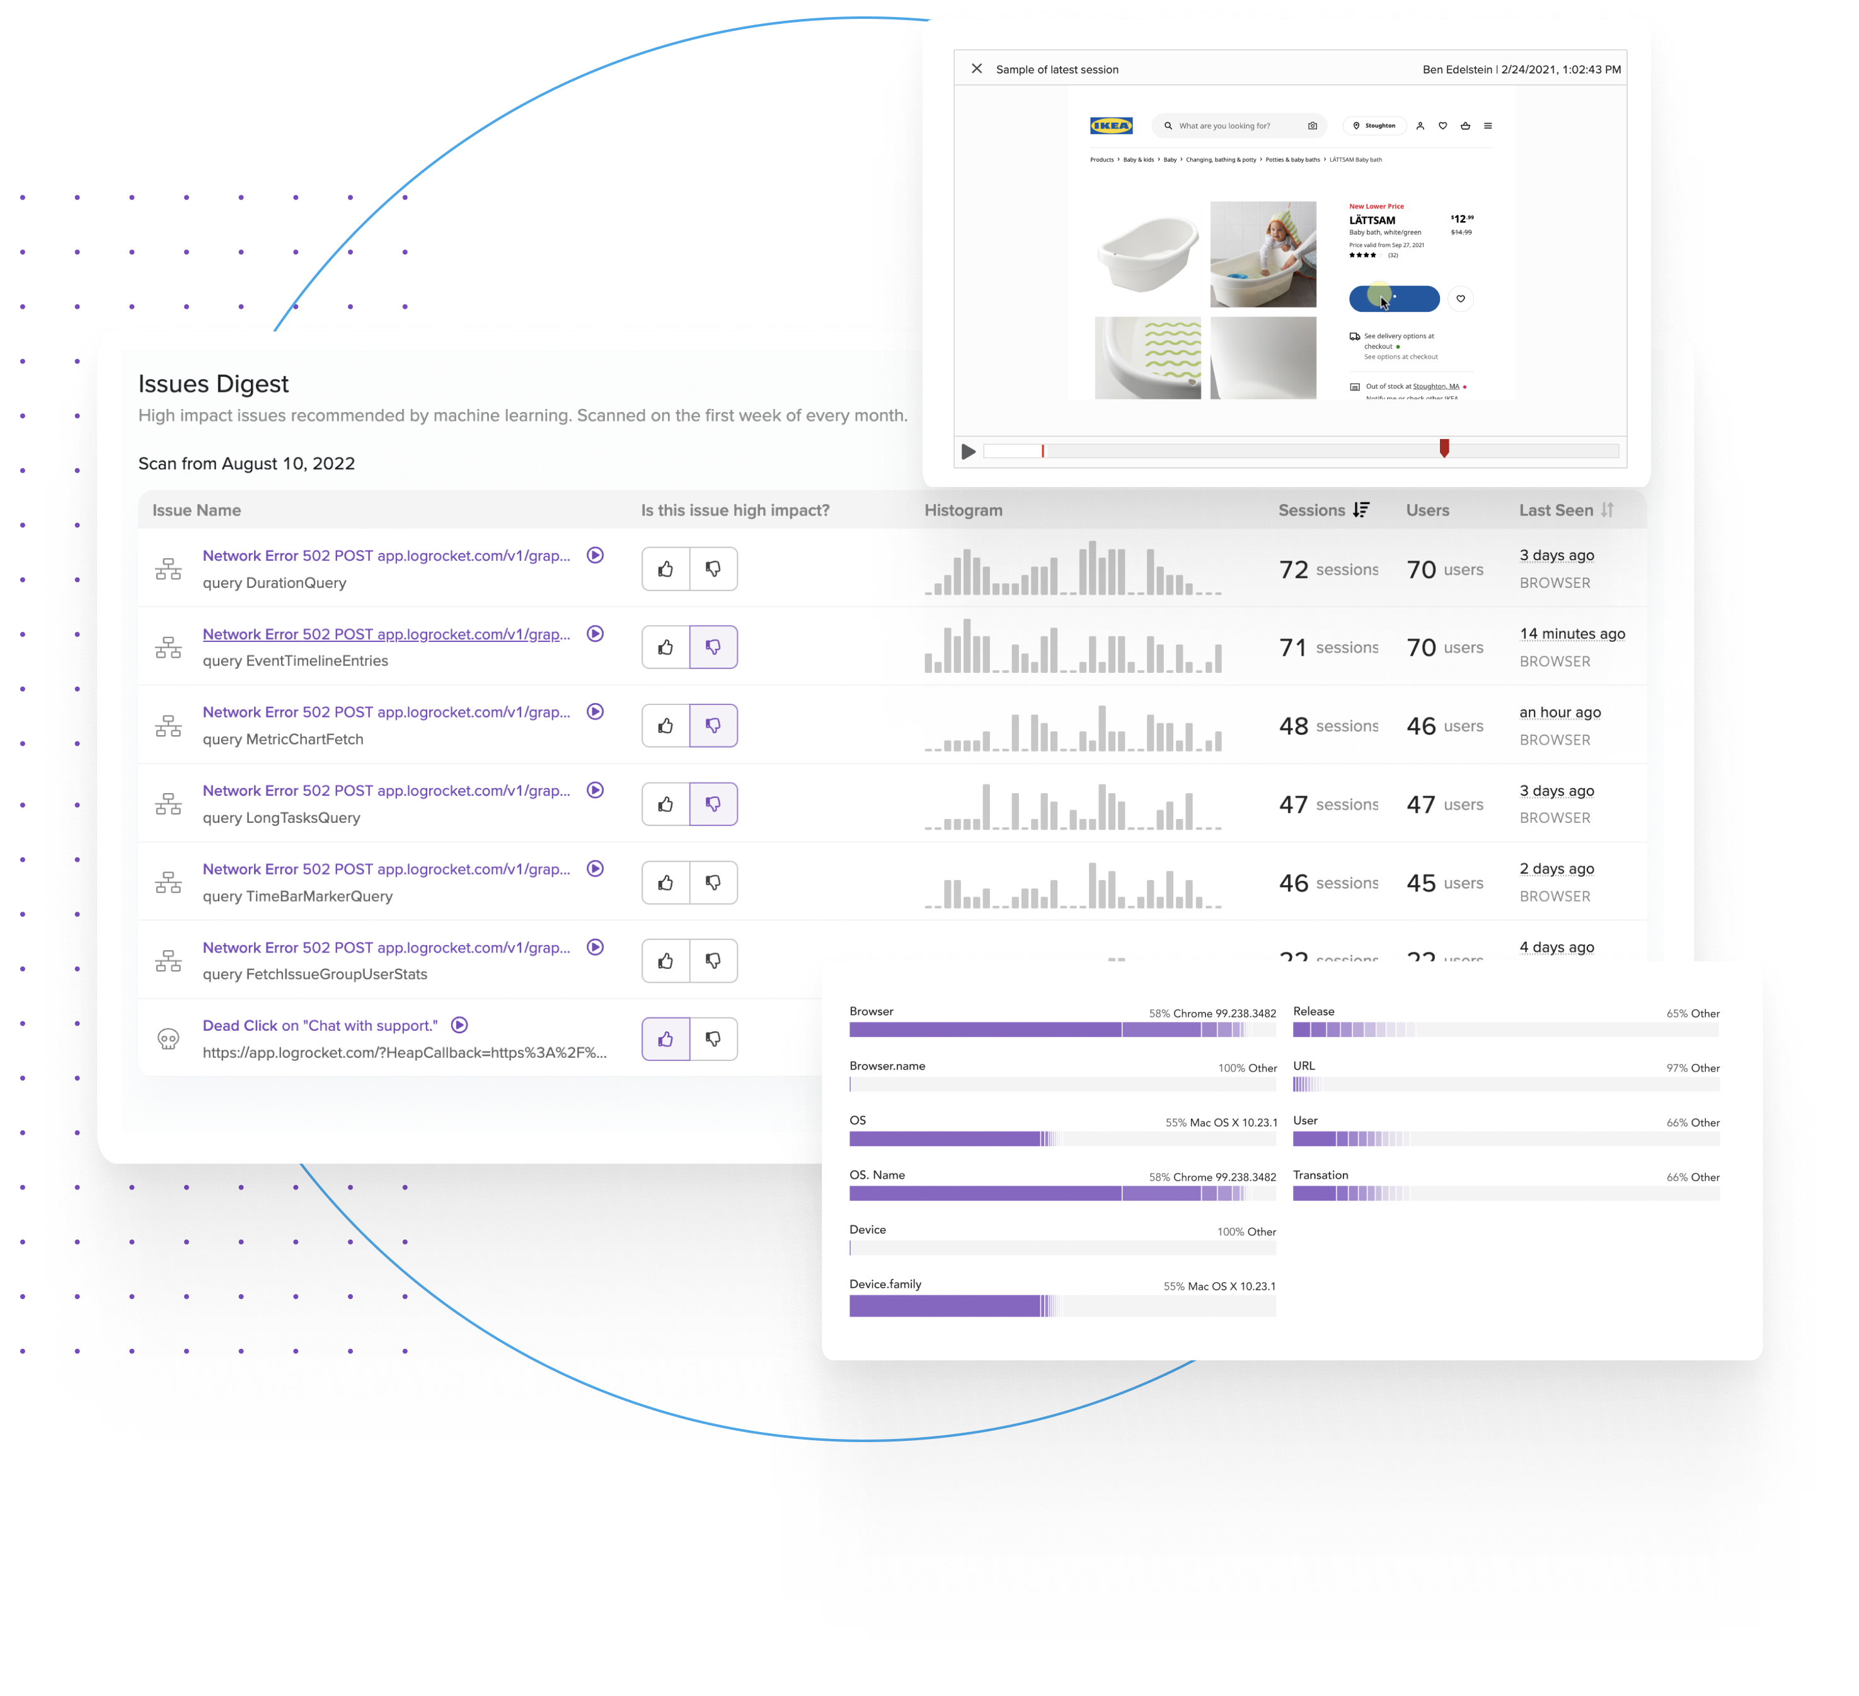
Task: Thumbs up the DurationQuery issue
Action: pyautogui.click(x=665, y=569)
